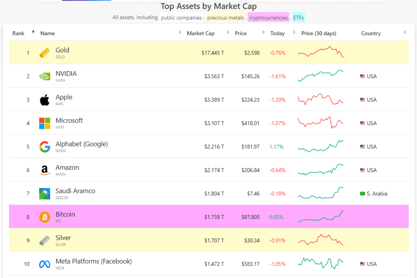Image resolution: width=417 pixels, height=278 pixels.
Task: Filter by cryptocurrencies tag
Action: coord(268,18)
